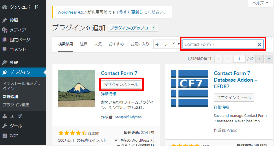
Task: Click the 今すぐ更新してください update link
Action: 141,12
